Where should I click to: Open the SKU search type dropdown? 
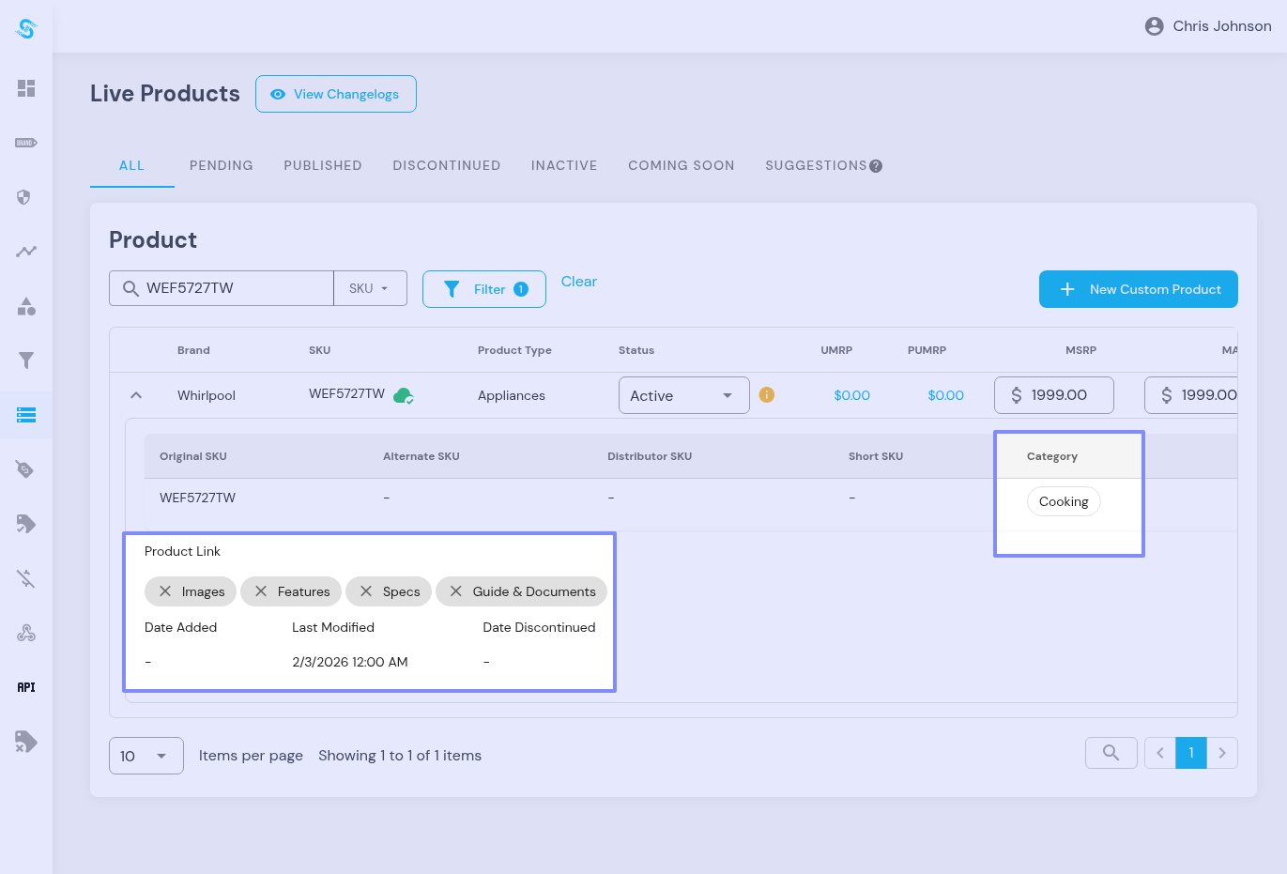(x=370, y=288)
